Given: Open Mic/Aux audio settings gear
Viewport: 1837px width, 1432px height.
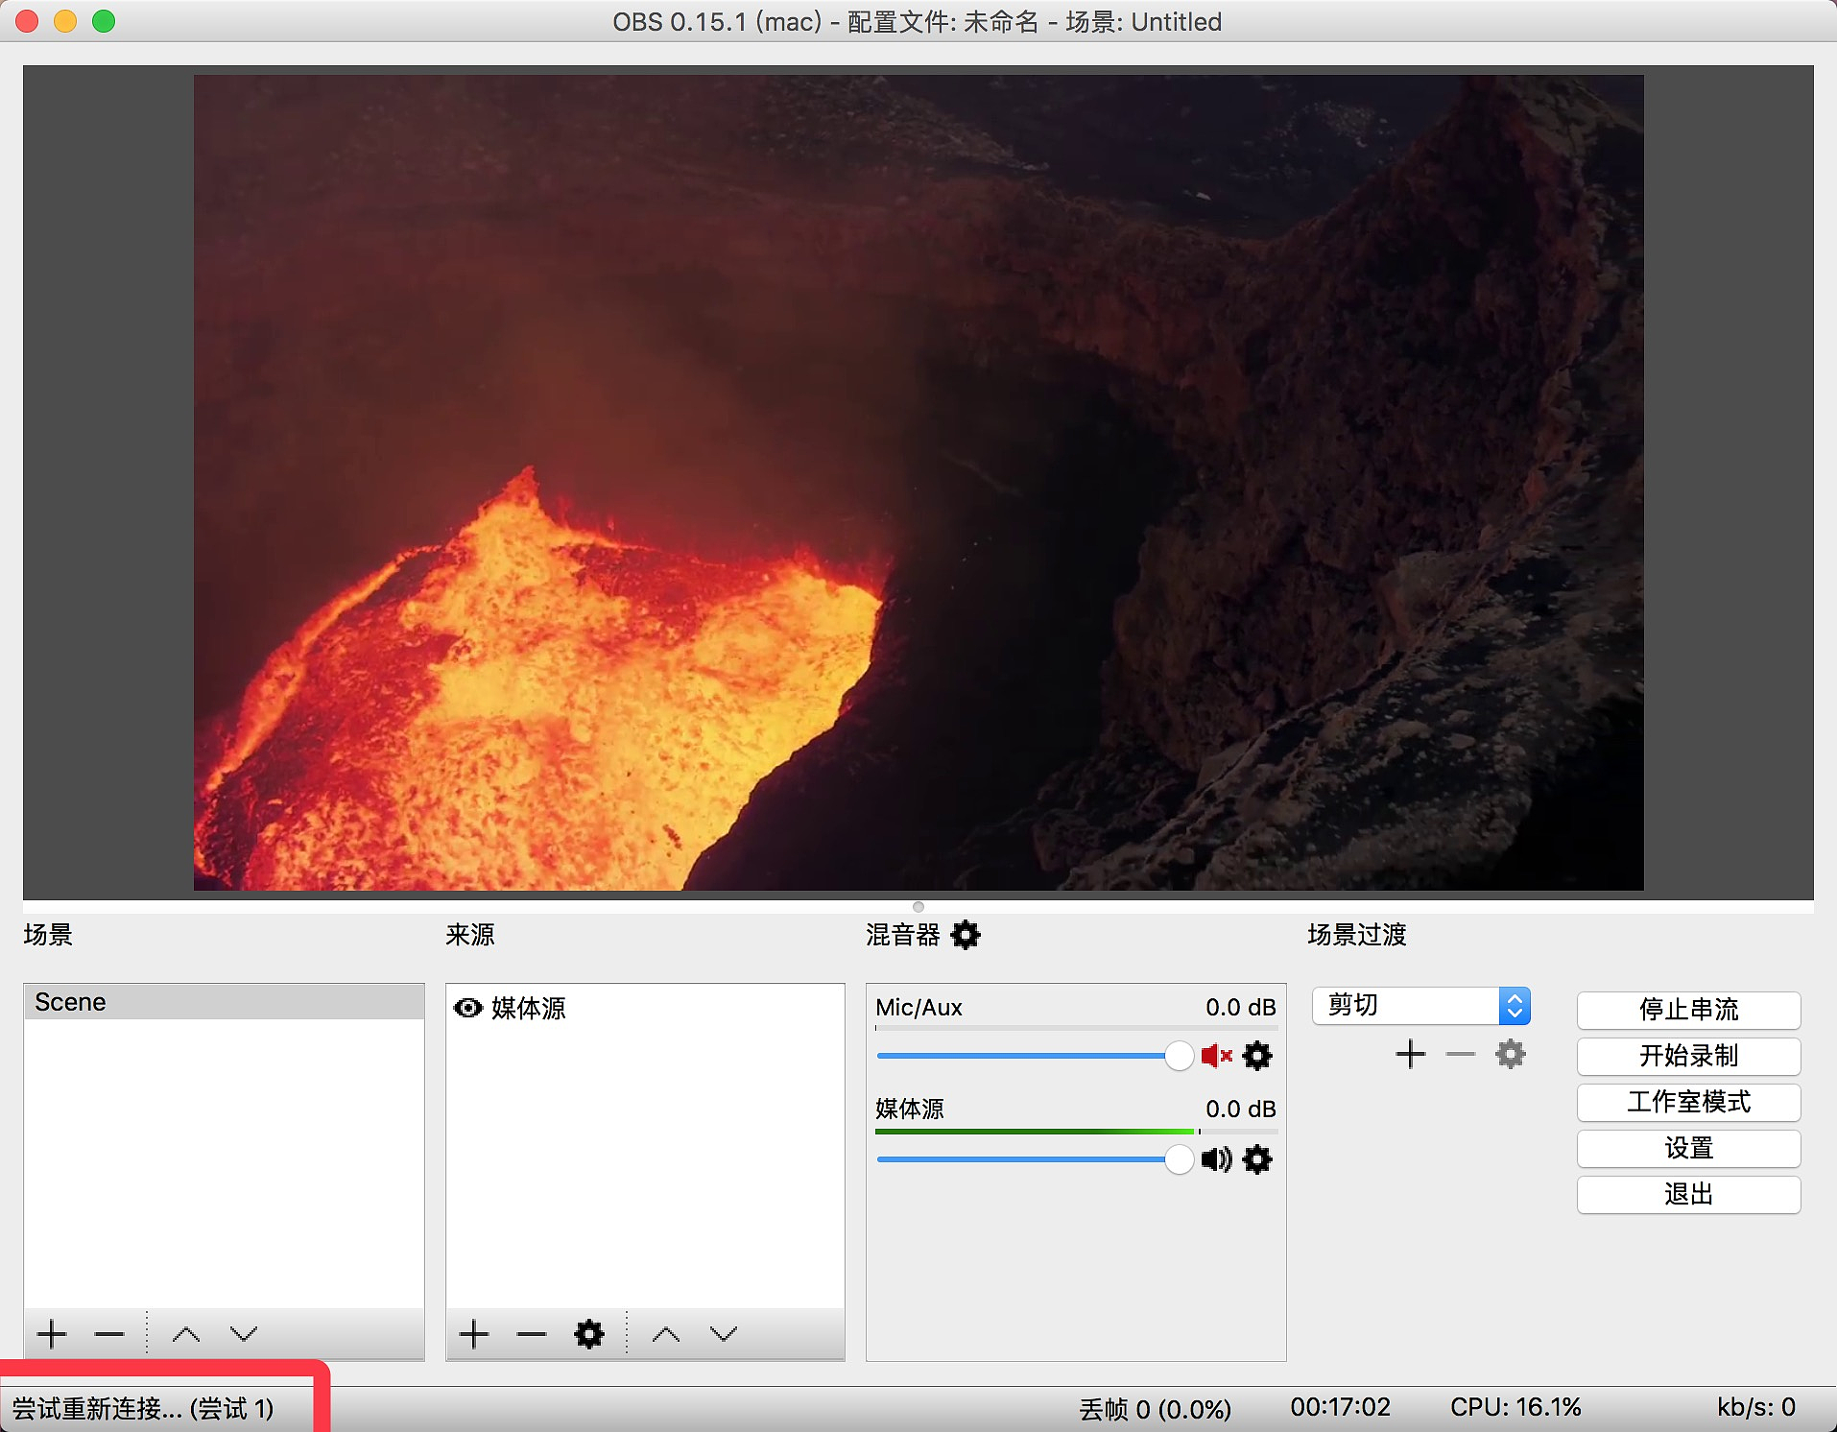Looking at the screenshot, I should click(1257, 1056).
